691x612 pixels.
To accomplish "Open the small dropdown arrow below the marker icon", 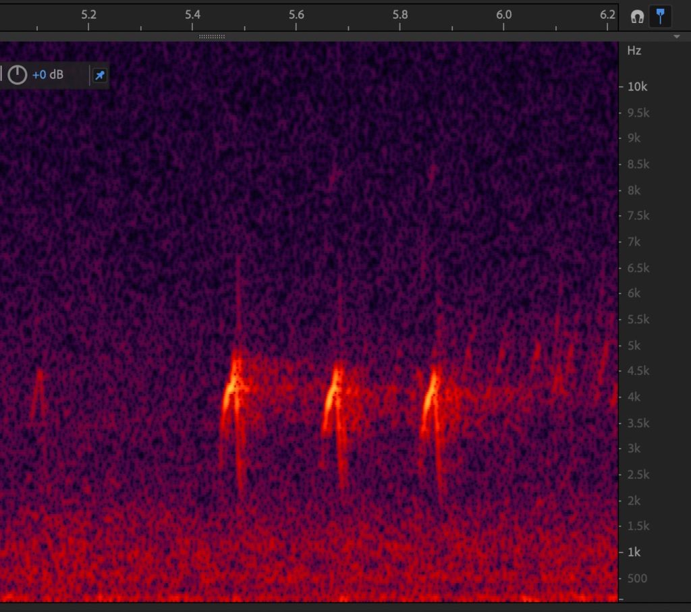I will (x=676, y=36).
